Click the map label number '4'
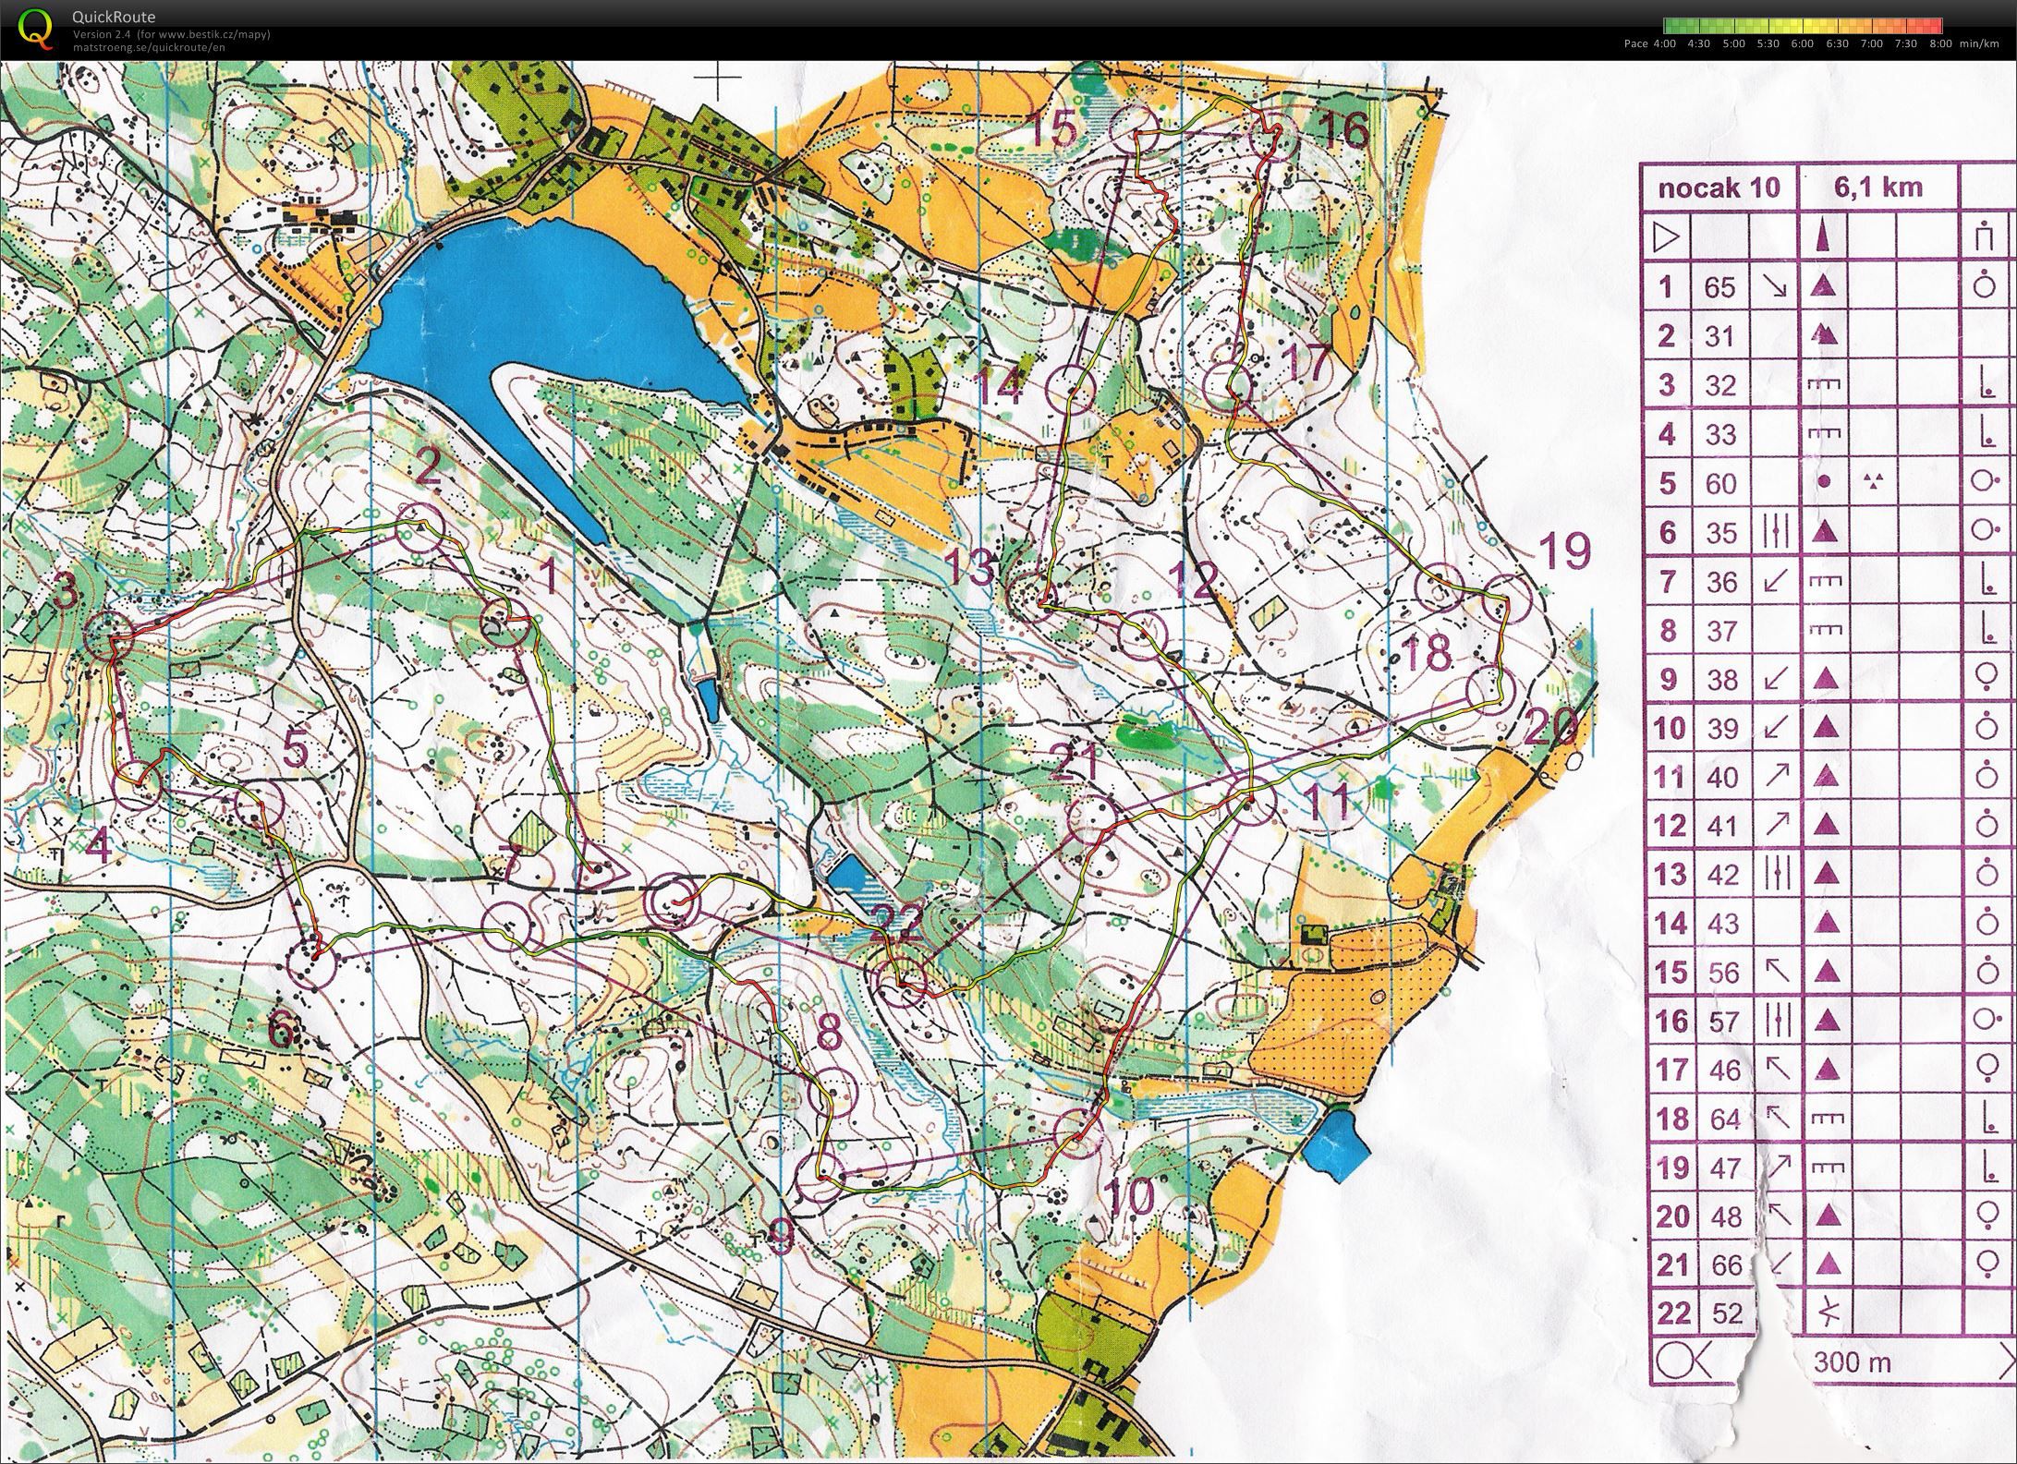This screenshot has height=1464, width=2017. point(99,845)
